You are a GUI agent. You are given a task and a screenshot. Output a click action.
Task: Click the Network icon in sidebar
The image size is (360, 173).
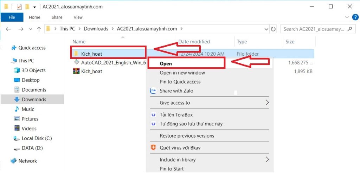click(x=14, y=161)
